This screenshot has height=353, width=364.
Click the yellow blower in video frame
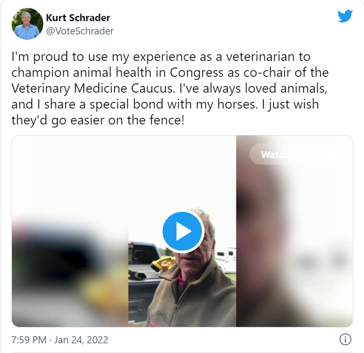[x=164, y=265]
